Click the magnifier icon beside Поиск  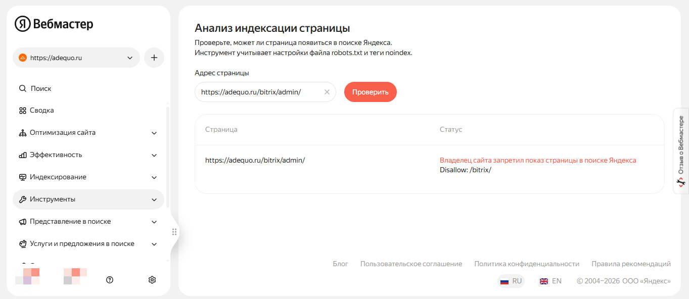23,88
